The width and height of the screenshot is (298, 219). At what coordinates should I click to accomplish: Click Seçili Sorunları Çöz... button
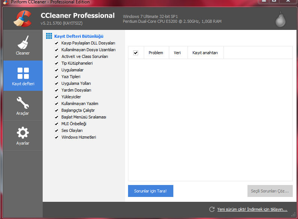click(270, 191)
